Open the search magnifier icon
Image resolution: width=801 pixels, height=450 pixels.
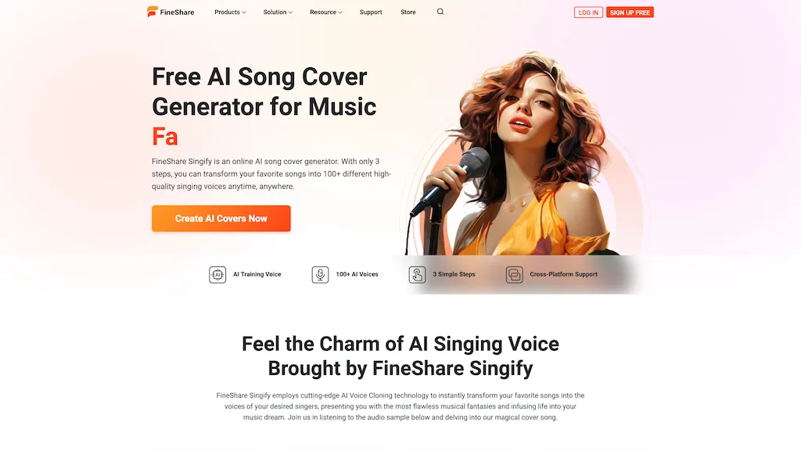(440, 12)
